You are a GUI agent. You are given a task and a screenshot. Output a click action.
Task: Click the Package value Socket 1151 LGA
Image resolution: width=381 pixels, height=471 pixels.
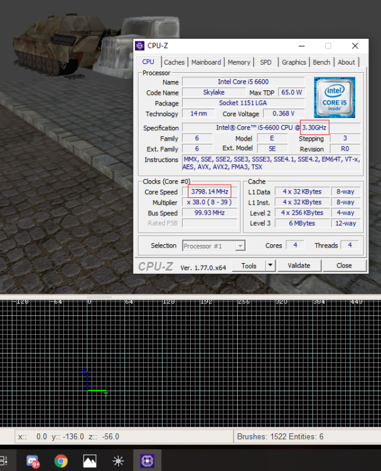point(243,103)
